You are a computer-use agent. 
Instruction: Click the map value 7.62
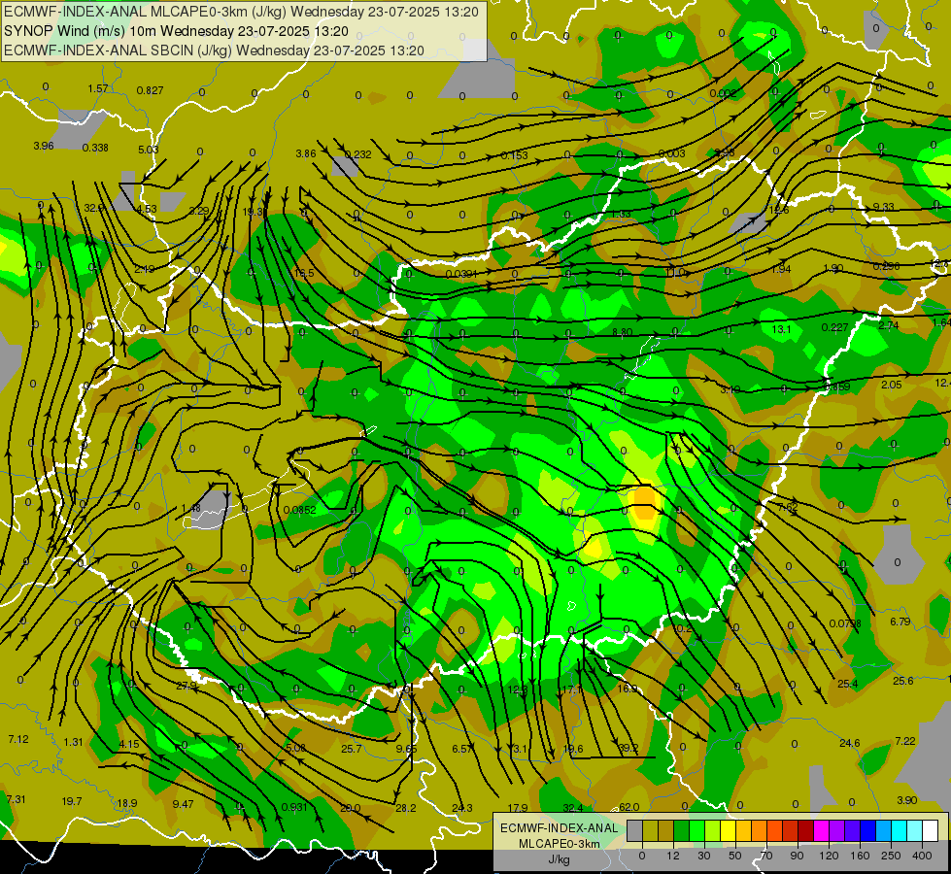coord(787,508)
